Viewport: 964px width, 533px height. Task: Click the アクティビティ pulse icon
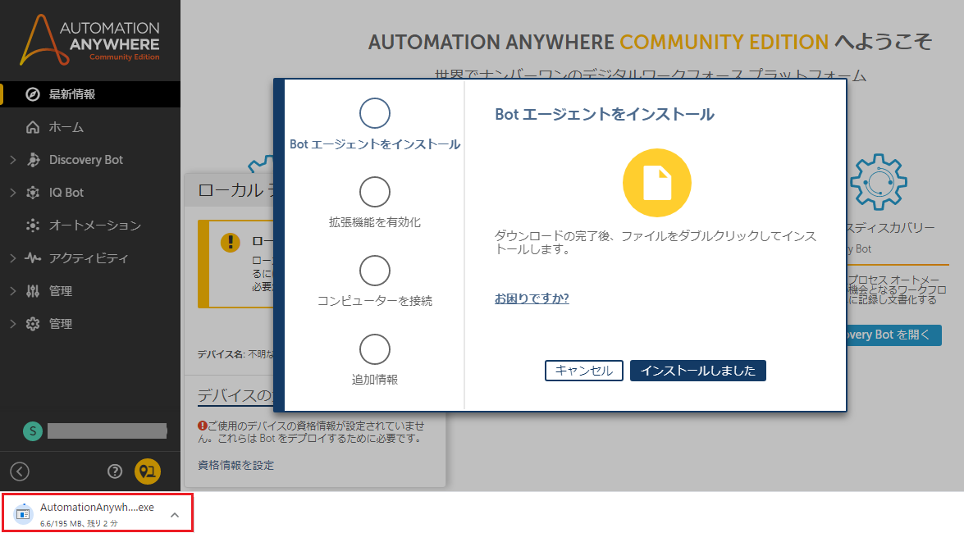tap(33, 258)
